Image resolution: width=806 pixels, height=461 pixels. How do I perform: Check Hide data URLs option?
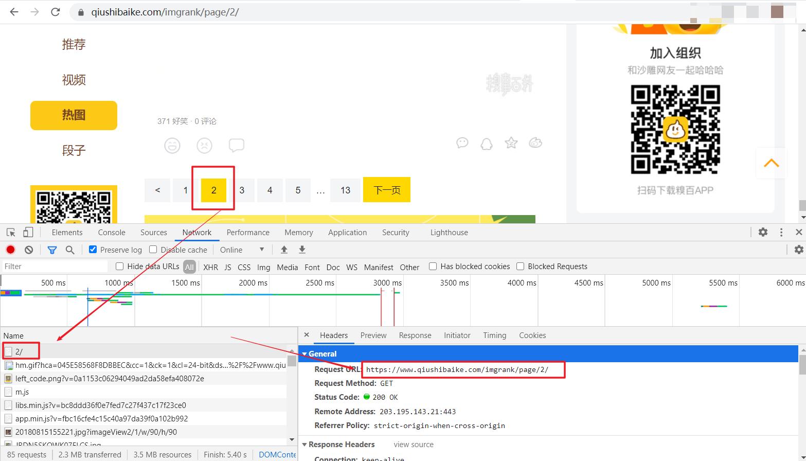[119, 266]
